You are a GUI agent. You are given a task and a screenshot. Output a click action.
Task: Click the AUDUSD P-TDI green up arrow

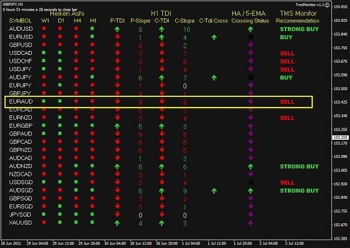point(117,29)
